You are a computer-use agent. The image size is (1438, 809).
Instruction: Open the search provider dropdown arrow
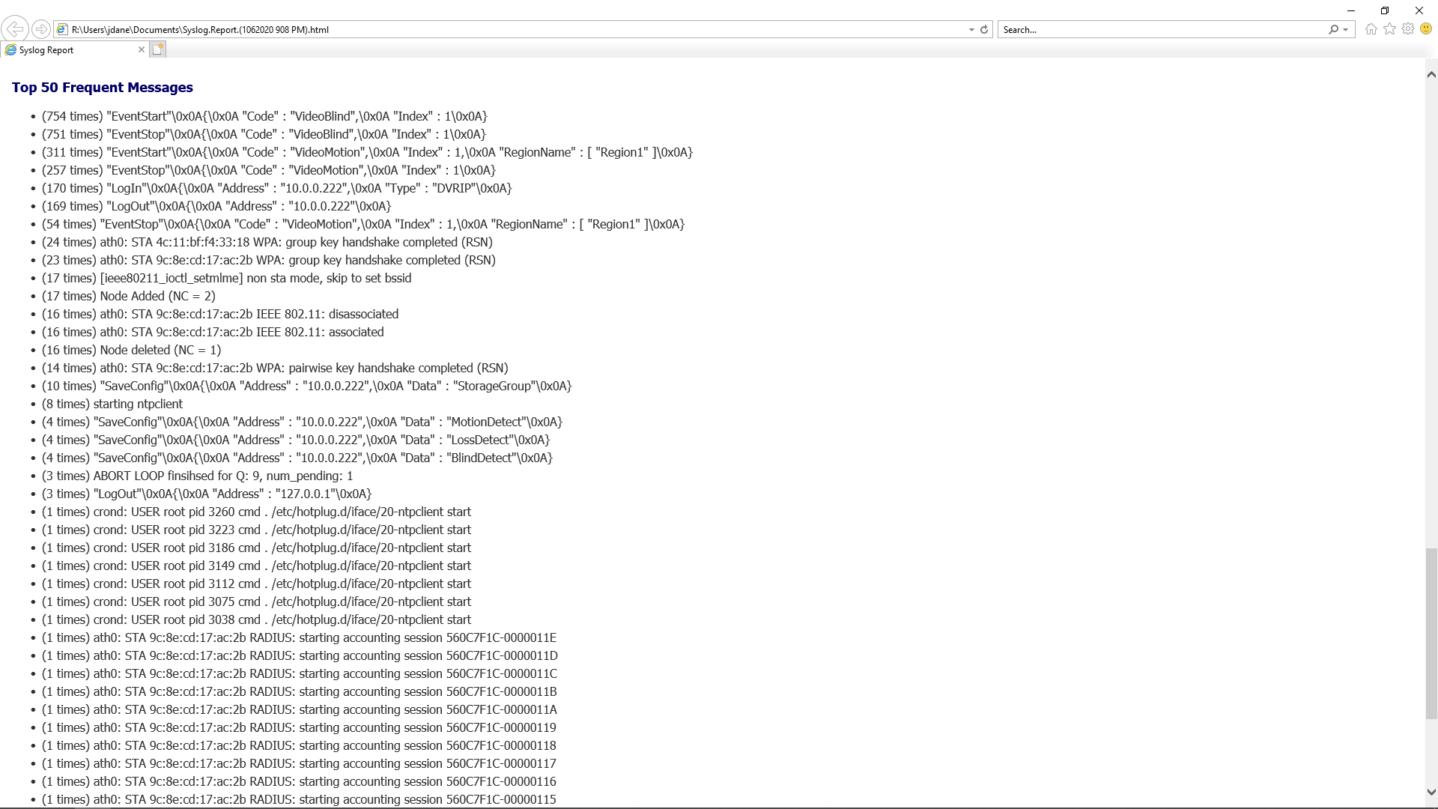click(1346, 30)
